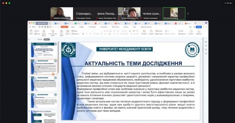
Task: Expand the New Slide dropdown
Action: point(62,35)
